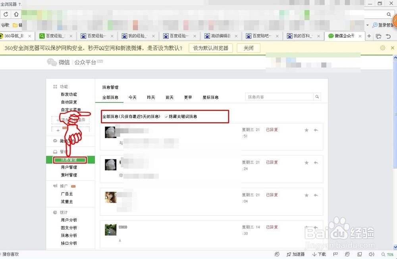Reply to the message from 星期三 21:51
This screenshot has height=259, width=397.
click(316, 130)
